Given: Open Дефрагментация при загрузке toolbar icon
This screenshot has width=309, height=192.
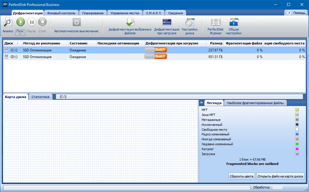Looking at the screenshot, I should [x=167, y=22].
